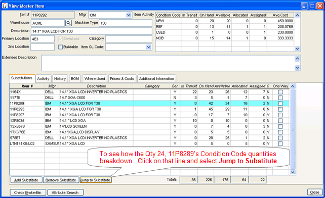Switch to the Substitutions tab

[22, 78]
